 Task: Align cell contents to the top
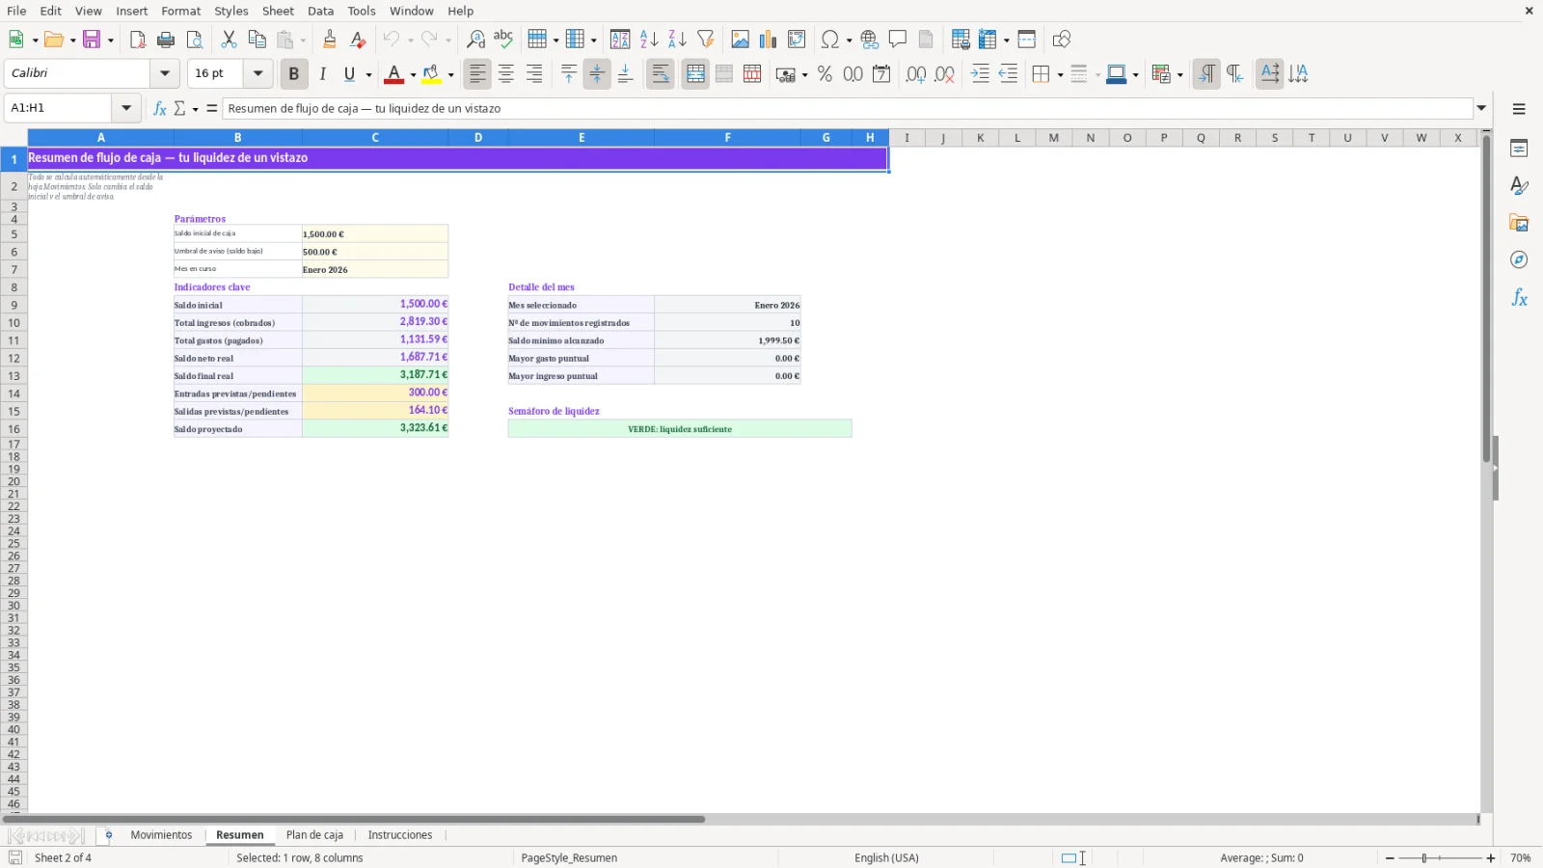[x=569, y=74]
